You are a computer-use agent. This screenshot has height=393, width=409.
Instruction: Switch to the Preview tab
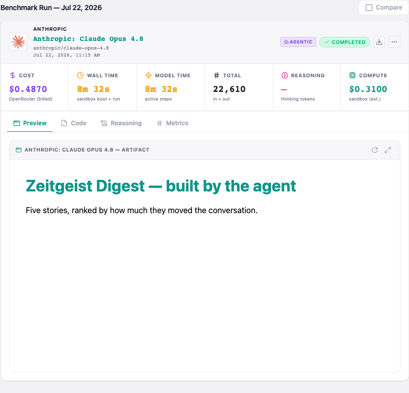pyautogui.click(x=30, y=123)
